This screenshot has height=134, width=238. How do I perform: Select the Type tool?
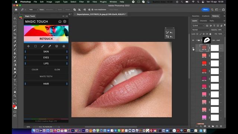(x=15, y=80)
